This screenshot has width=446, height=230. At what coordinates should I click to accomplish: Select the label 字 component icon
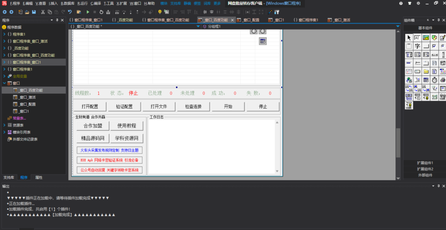417,46
